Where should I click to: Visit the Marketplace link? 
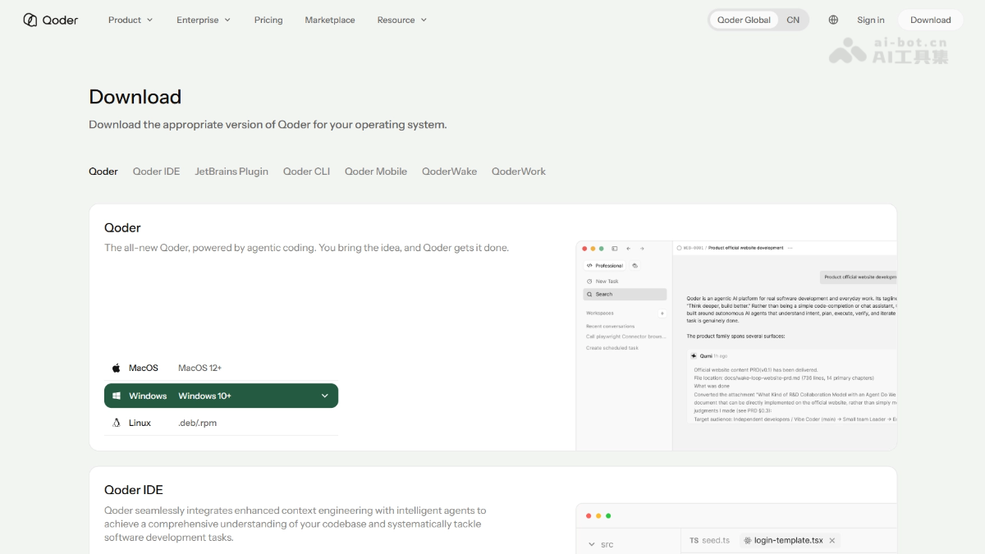coord(330,20)
